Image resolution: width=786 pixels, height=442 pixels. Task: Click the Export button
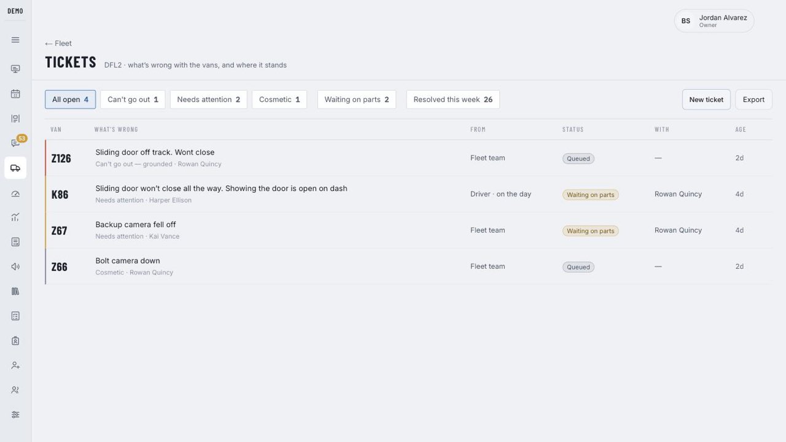click(753, 99)
